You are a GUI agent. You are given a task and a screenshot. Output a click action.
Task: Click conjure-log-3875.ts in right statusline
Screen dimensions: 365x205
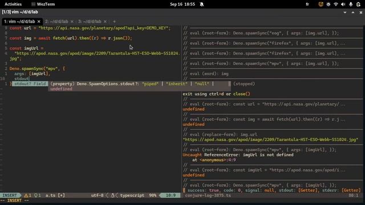(208, 195)
